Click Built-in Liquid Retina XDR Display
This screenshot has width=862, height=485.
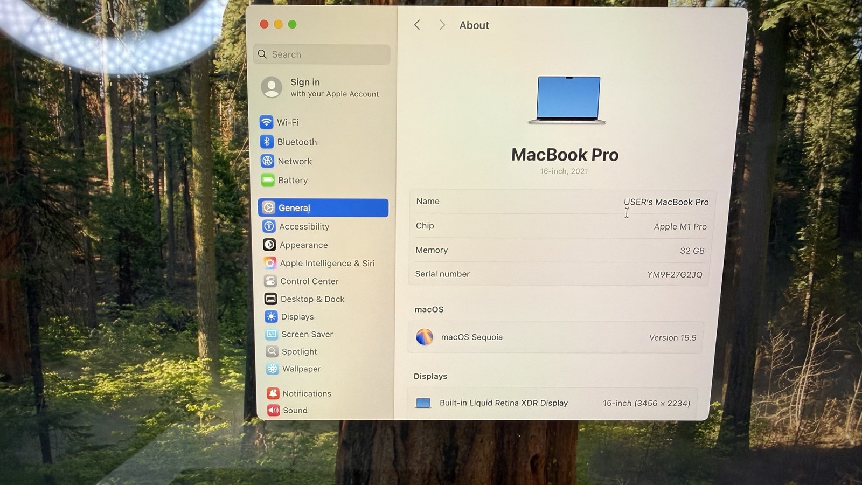(504, 403)
